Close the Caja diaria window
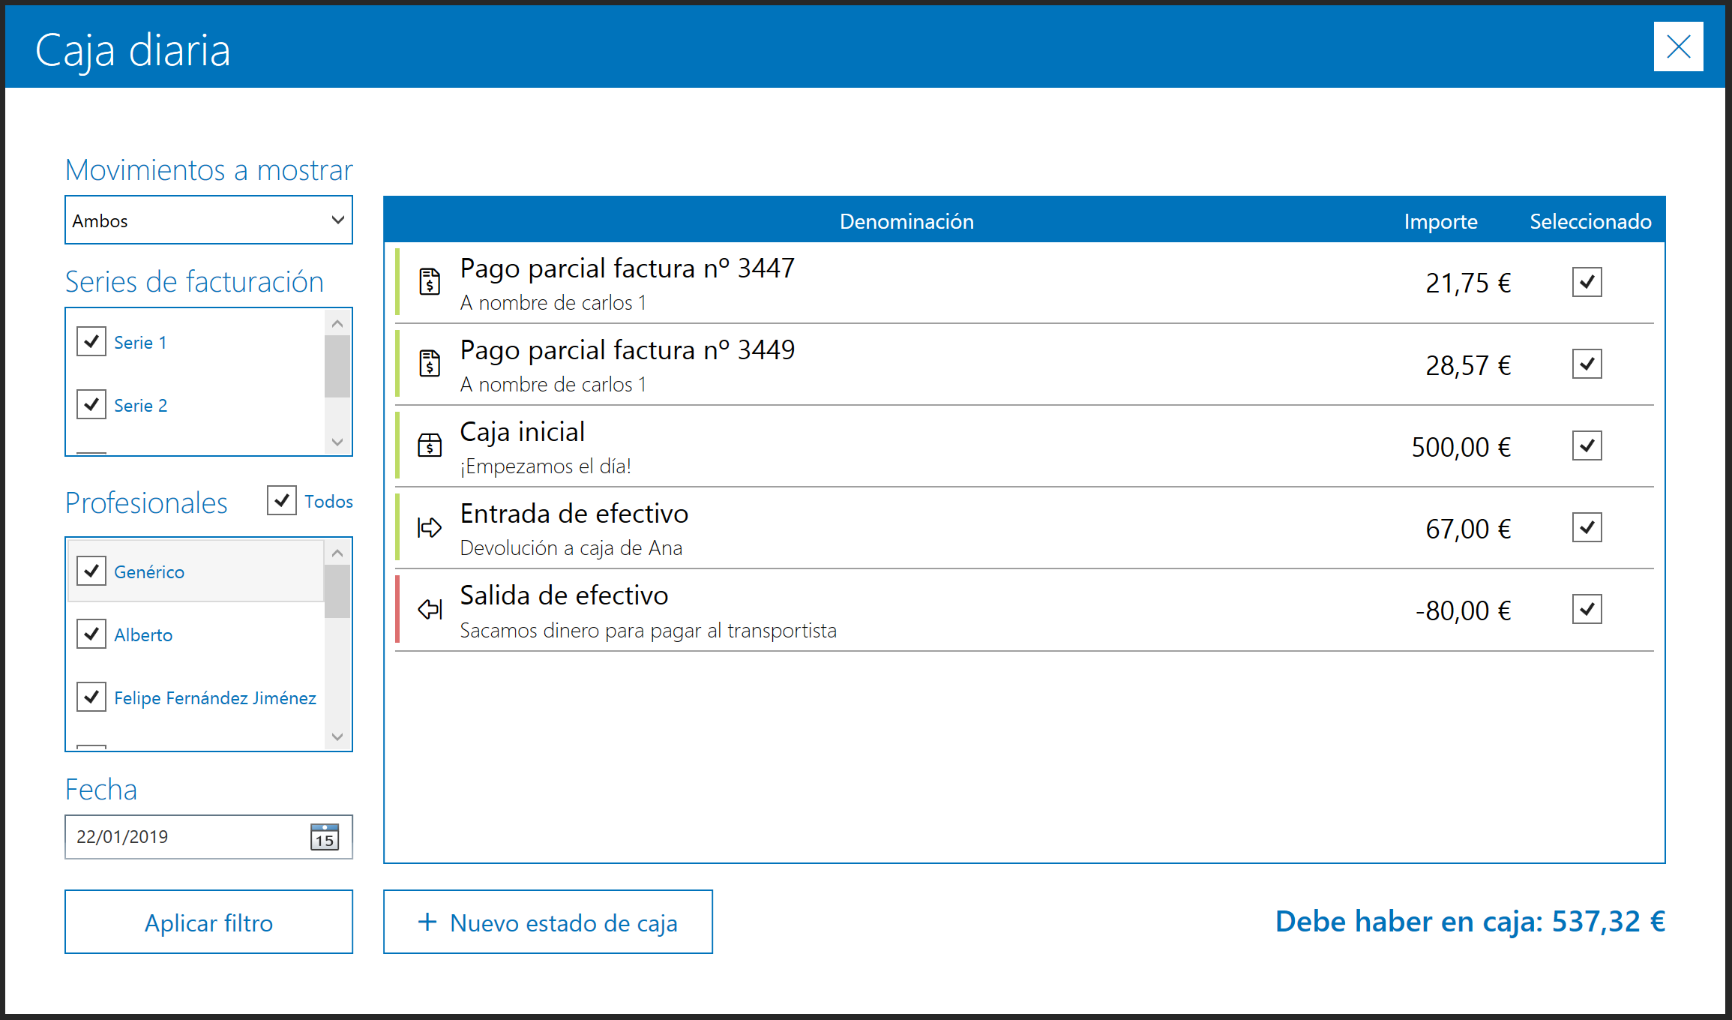1732x1020 pixels. pos(1678,46)
